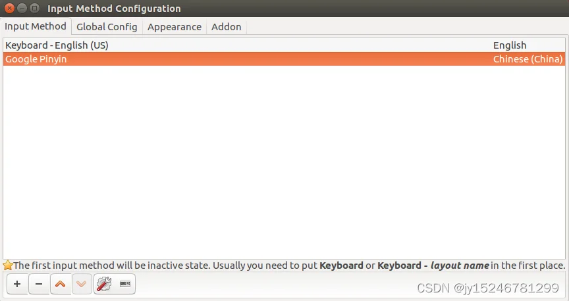The width and height of the screenshot is (569, 301).
Task: Go to the Addon tab
Action: tap(226, 27)
